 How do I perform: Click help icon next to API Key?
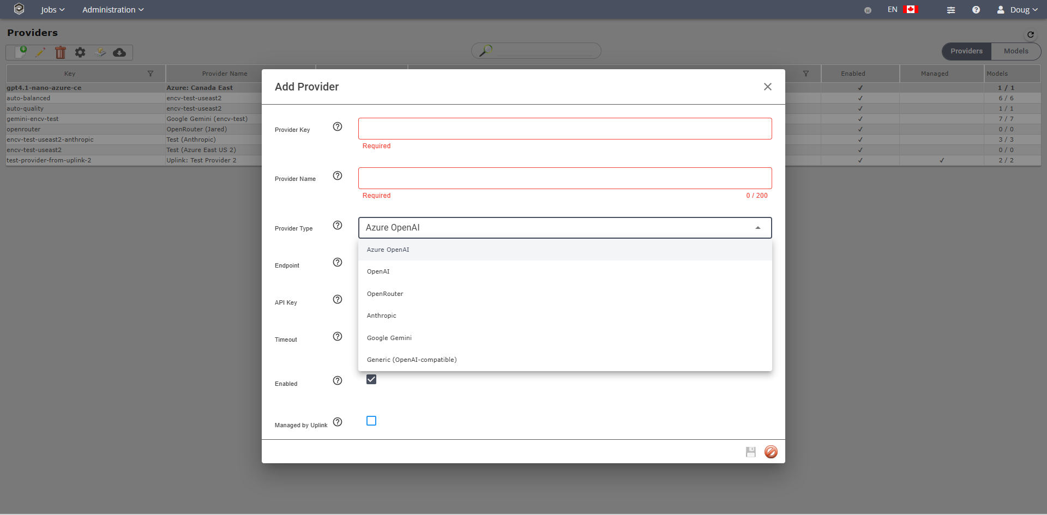338,299
